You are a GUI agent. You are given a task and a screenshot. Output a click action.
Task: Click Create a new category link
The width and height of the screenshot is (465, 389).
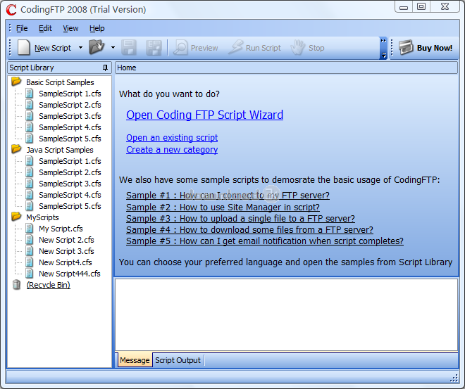click(172, 150)
